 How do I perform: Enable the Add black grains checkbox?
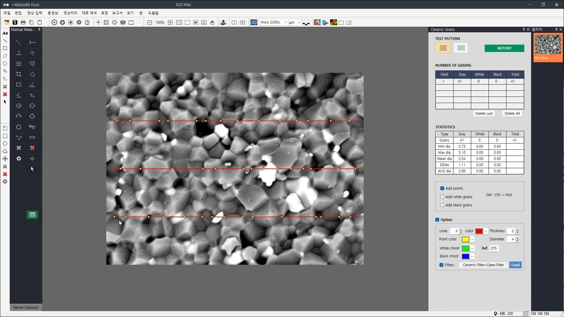[x=442, y=205]
